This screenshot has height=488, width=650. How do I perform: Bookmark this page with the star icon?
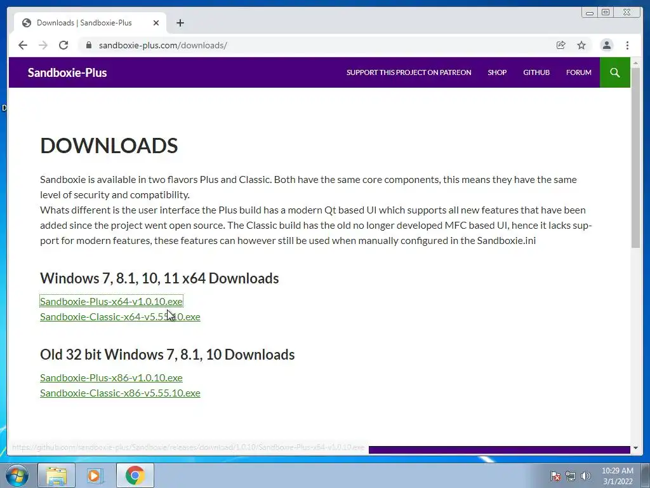[x=581, y=45]
